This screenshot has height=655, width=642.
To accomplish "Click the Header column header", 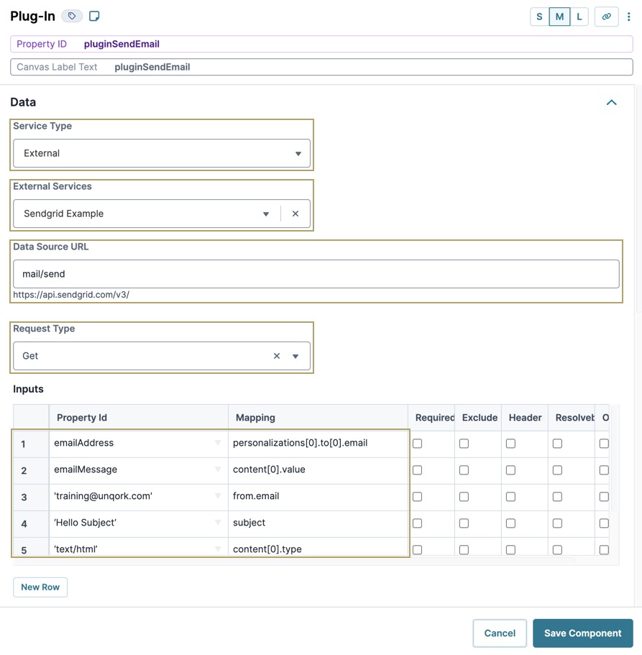I will 525,418.
